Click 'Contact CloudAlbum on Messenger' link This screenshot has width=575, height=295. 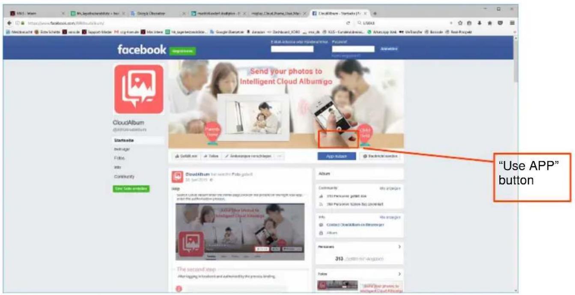click(x=355, y=225)
